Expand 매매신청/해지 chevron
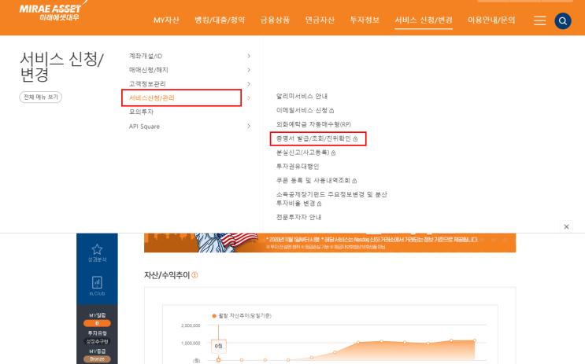Viewport: 585px width, 364px height. click(x=249, y=70)
